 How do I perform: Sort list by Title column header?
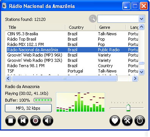click(35, 27)
